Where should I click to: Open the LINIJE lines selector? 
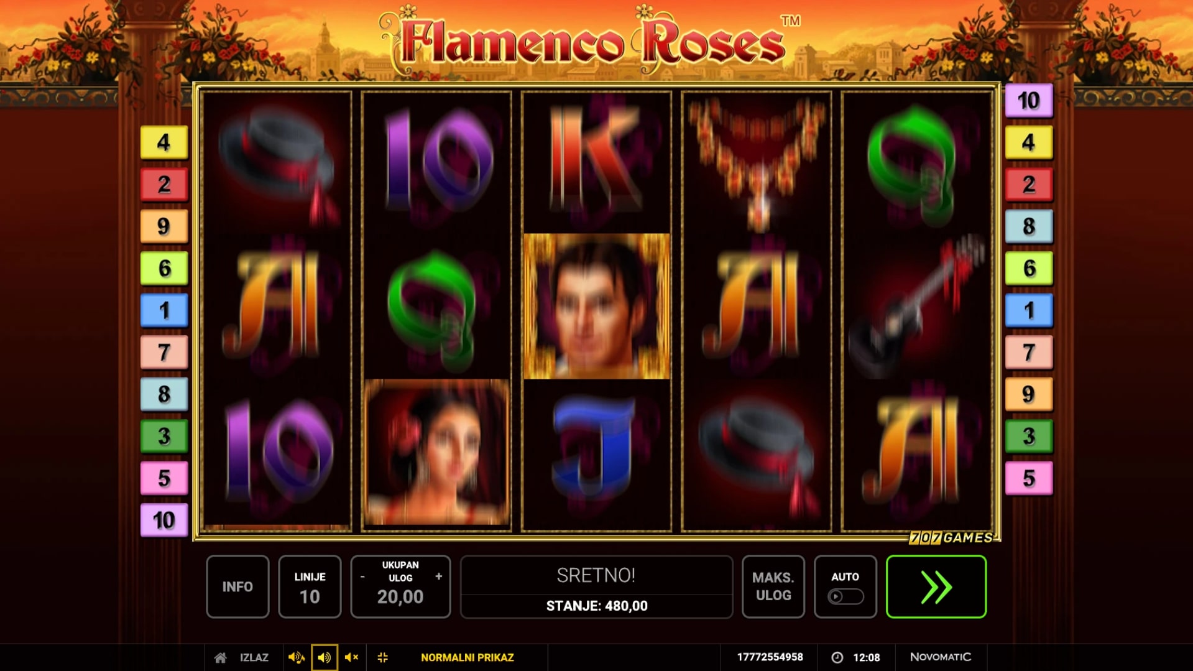tap(310, 586)
